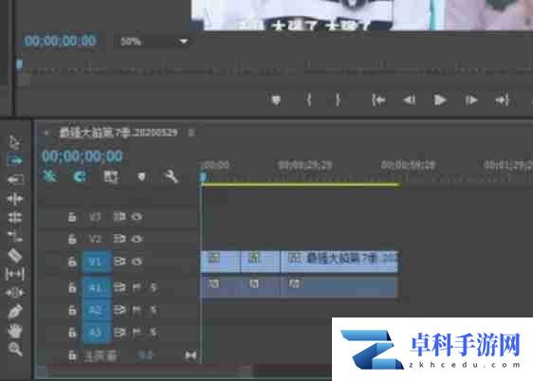Select the Pen tool
This screenshot has width=533, height=381.
[15, 312]
